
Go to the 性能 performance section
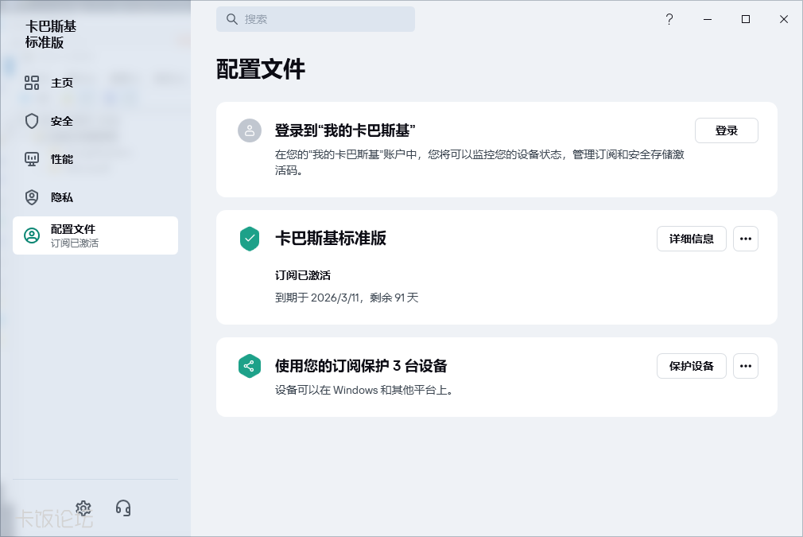pos(62,159)
